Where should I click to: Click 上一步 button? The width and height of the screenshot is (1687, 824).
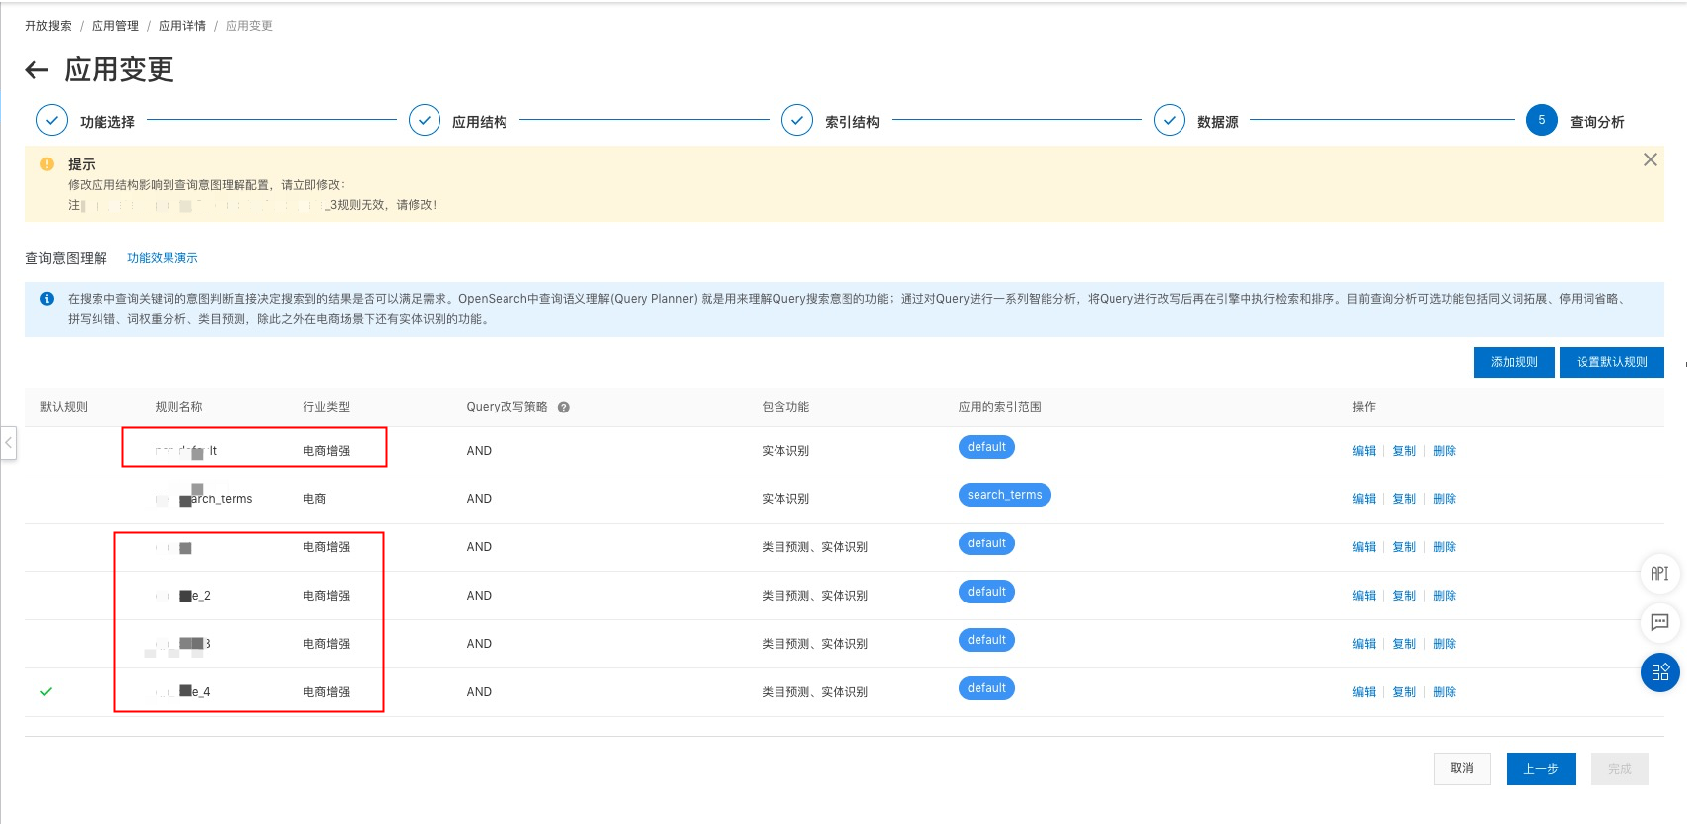point(1541,769)
